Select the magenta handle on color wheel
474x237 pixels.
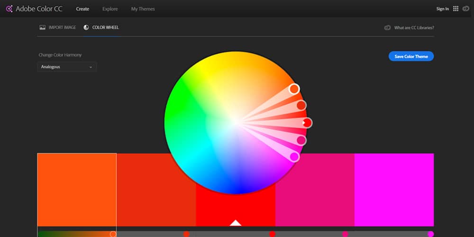[x=294, y=156]
